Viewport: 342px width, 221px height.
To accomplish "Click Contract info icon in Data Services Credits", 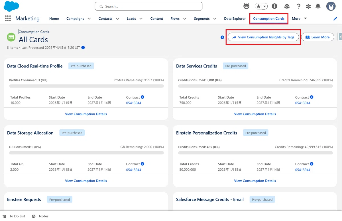I will 312,97.
